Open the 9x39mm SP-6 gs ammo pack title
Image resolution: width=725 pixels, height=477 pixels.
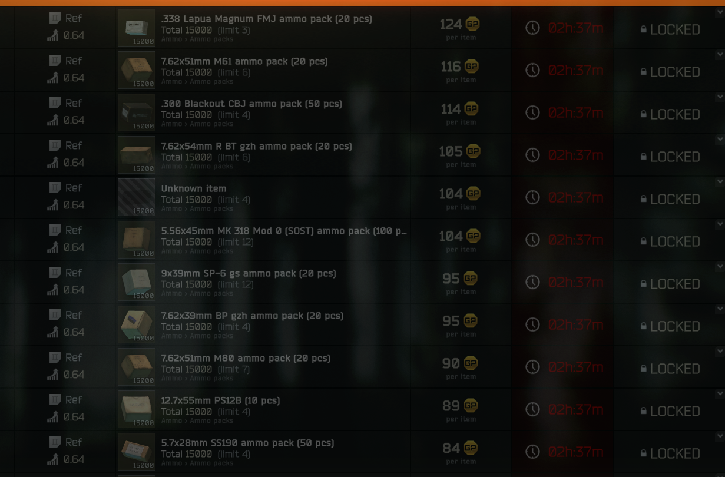click(x=249, y=273)
